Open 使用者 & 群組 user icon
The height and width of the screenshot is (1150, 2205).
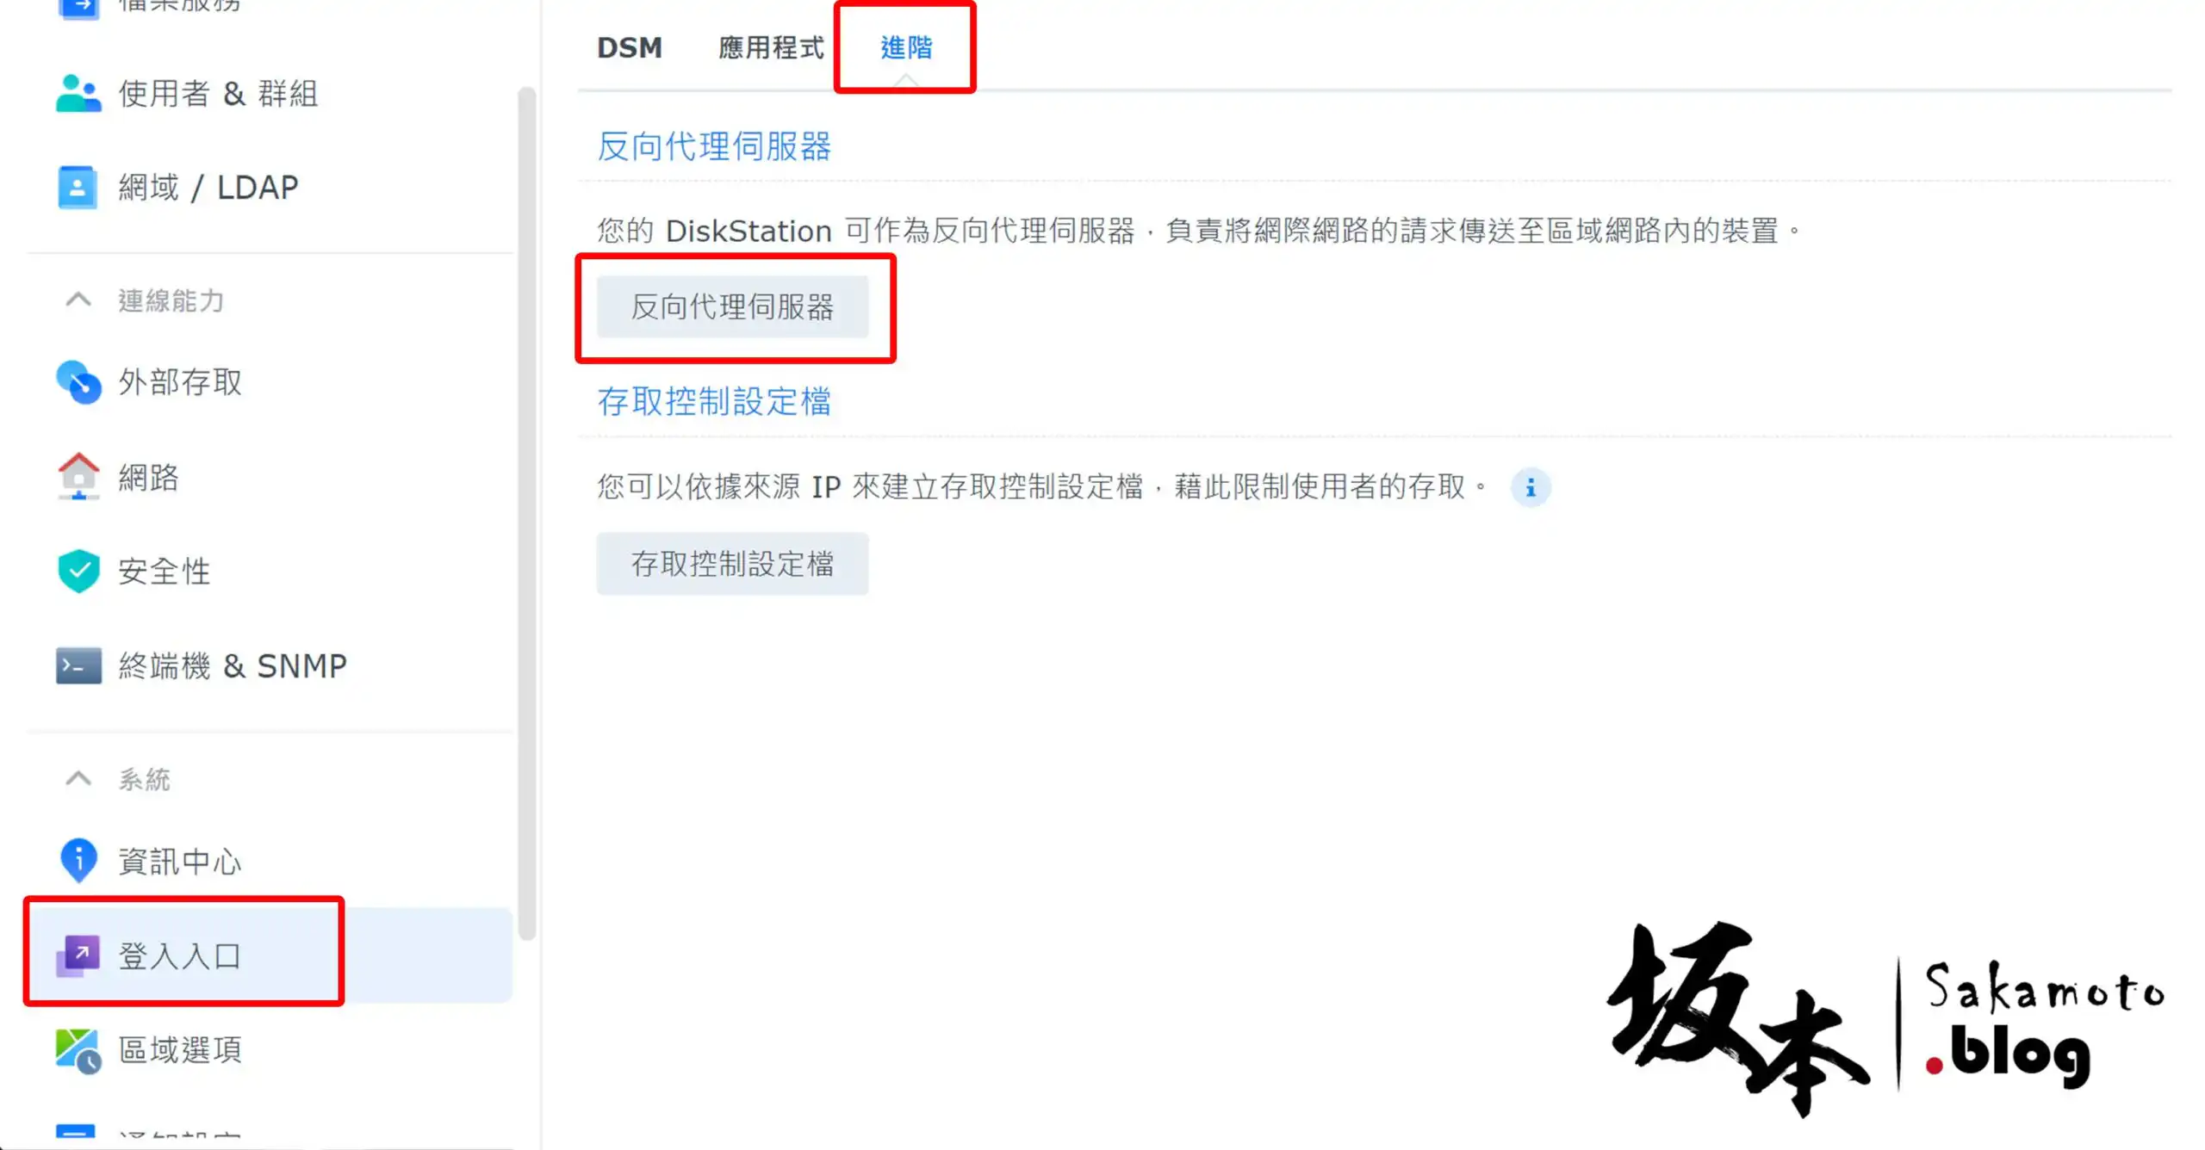coord(78,93)
